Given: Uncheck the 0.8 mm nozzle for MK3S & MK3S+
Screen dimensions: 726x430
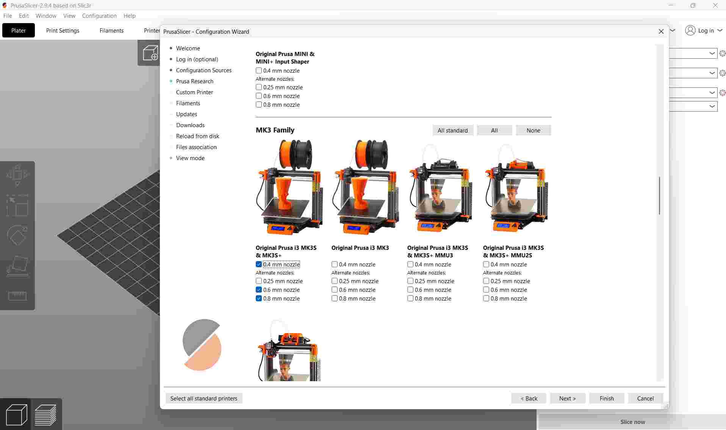Looking at the screenshot, I should 259,298.
